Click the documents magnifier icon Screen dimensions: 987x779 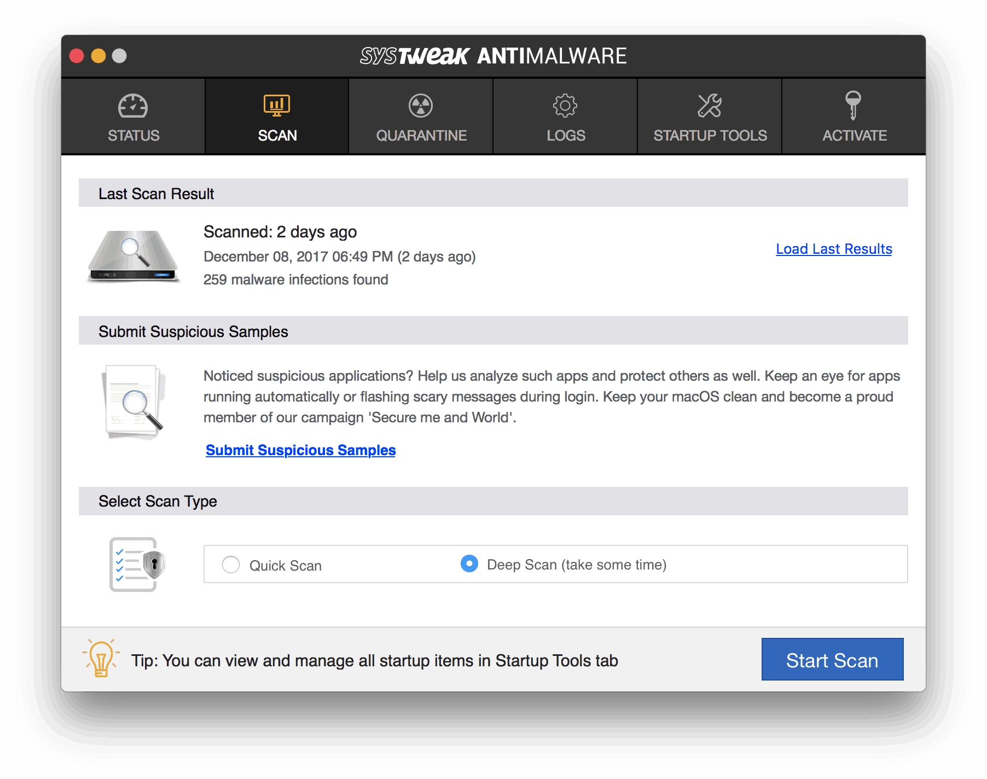(x=134, y=402)
